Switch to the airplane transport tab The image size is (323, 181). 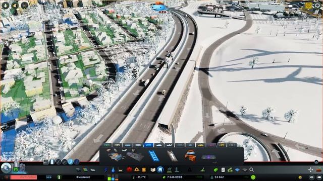169,145
